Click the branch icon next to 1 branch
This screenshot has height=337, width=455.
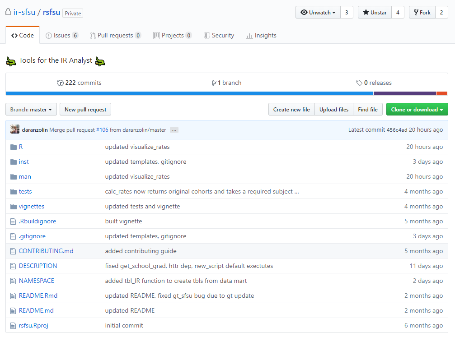click(214, 83)
